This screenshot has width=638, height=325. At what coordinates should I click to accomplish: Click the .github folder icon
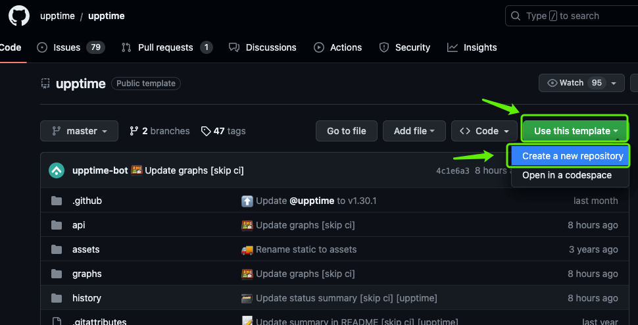pyautogui.click(x=56, y=201)
